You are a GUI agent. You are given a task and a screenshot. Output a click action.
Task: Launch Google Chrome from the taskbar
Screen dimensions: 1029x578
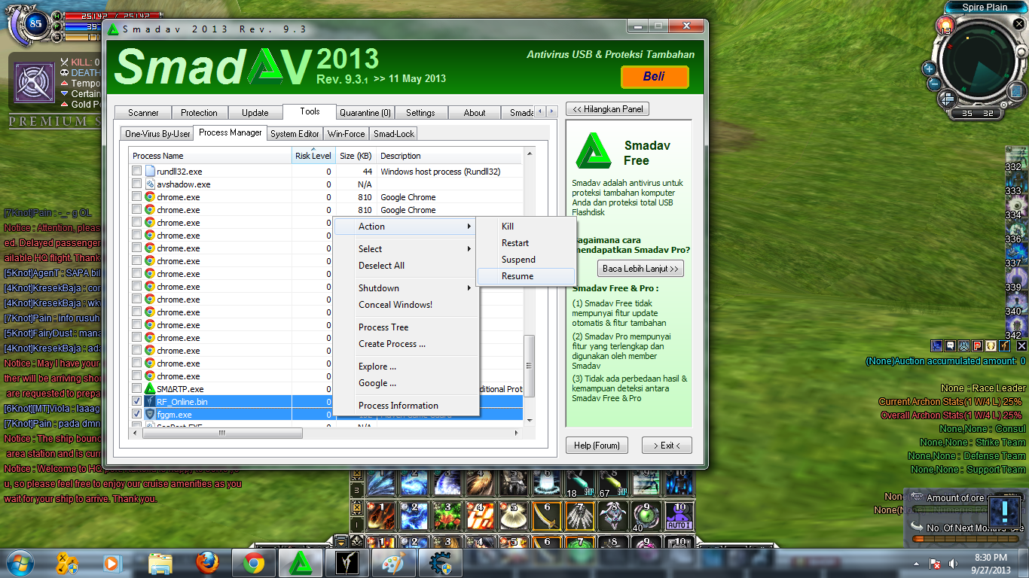(x=255, y=561)
